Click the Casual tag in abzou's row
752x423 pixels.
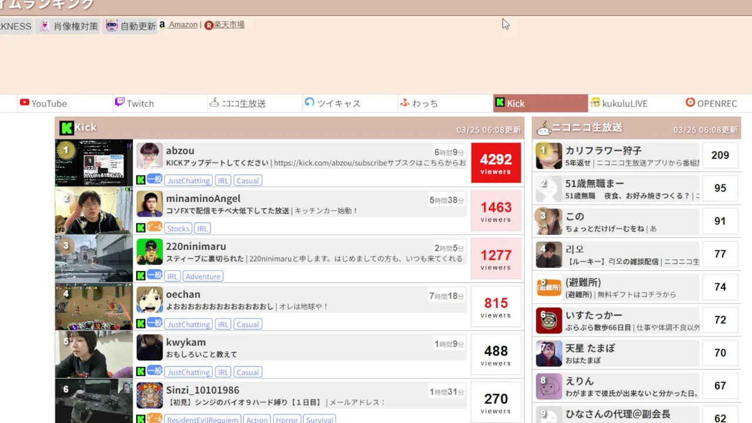(x=248, y=180)
